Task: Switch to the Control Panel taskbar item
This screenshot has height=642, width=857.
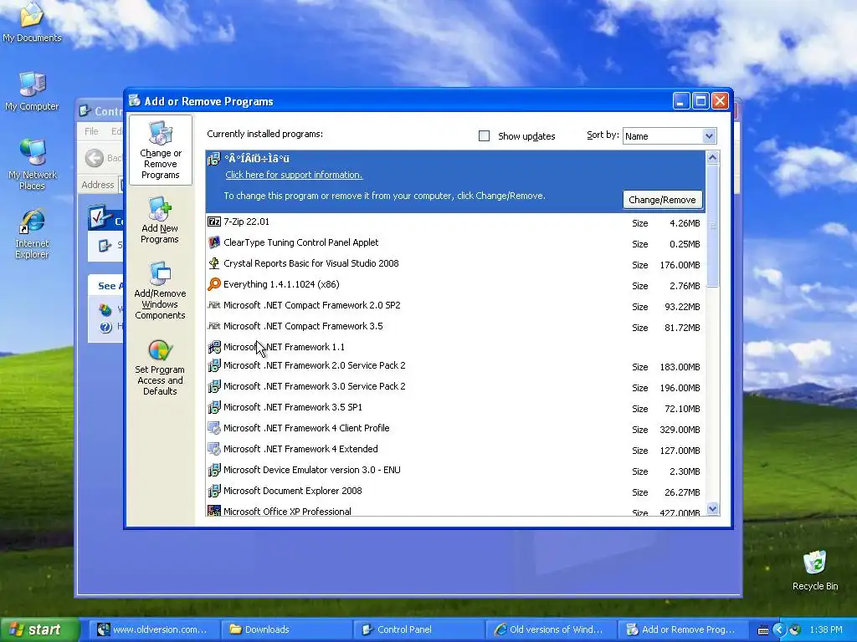Action: pos(418,629)
